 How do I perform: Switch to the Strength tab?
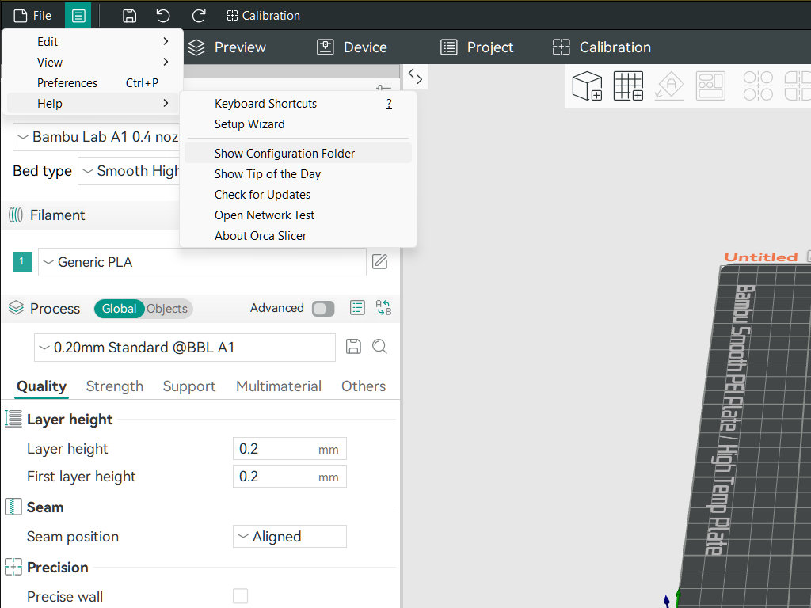click(114, 386)
